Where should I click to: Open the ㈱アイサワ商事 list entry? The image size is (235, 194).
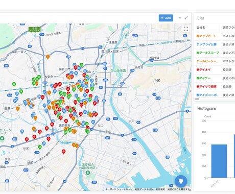(x=206, y=86)
